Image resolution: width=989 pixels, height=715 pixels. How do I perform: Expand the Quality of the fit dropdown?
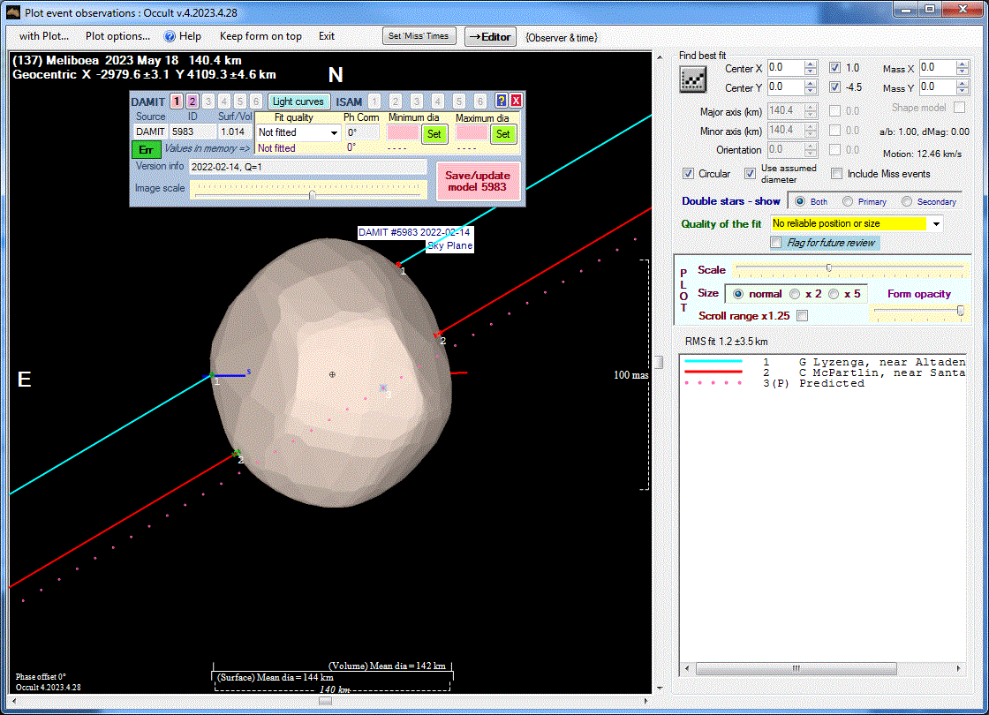click(936, 224)
